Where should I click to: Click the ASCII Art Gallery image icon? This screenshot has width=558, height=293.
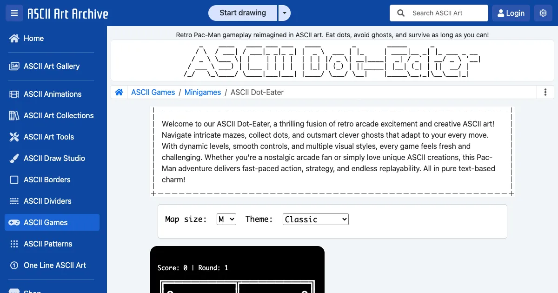point(14,66)
